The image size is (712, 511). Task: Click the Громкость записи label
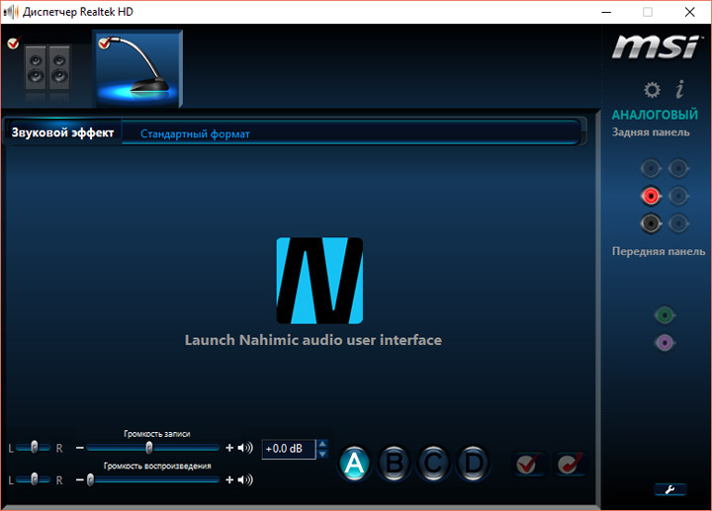click(x=157, y=434)
